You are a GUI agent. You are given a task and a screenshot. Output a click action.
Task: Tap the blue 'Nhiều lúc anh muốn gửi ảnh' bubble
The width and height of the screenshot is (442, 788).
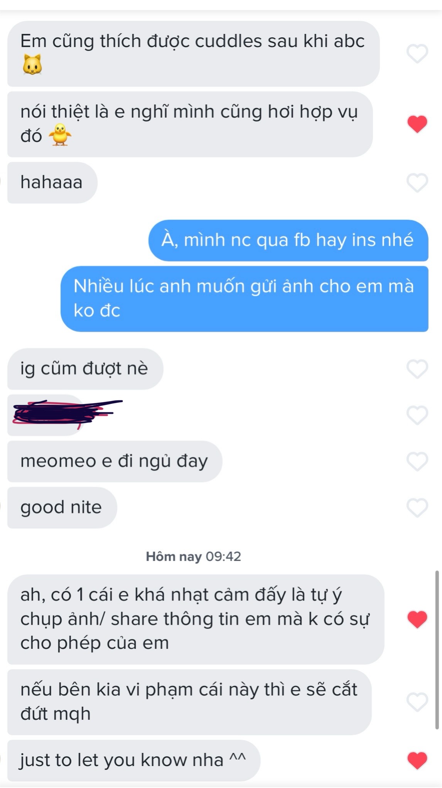(245, 299)
